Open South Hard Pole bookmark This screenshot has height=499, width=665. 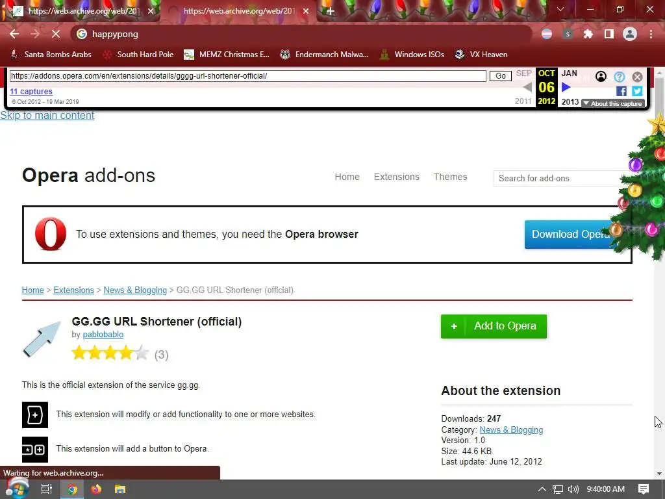(x=138, y=55)
